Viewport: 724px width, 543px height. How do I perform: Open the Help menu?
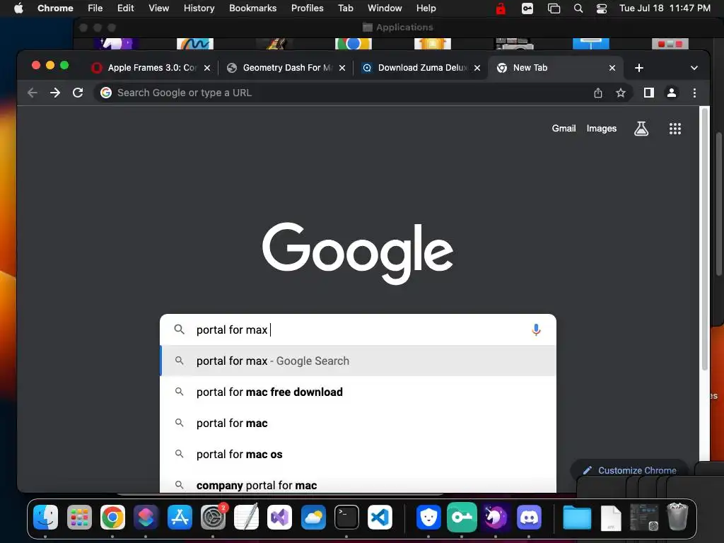point(426,8)
